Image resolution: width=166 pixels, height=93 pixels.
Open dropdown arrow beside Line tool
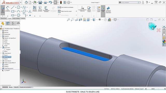16,7
